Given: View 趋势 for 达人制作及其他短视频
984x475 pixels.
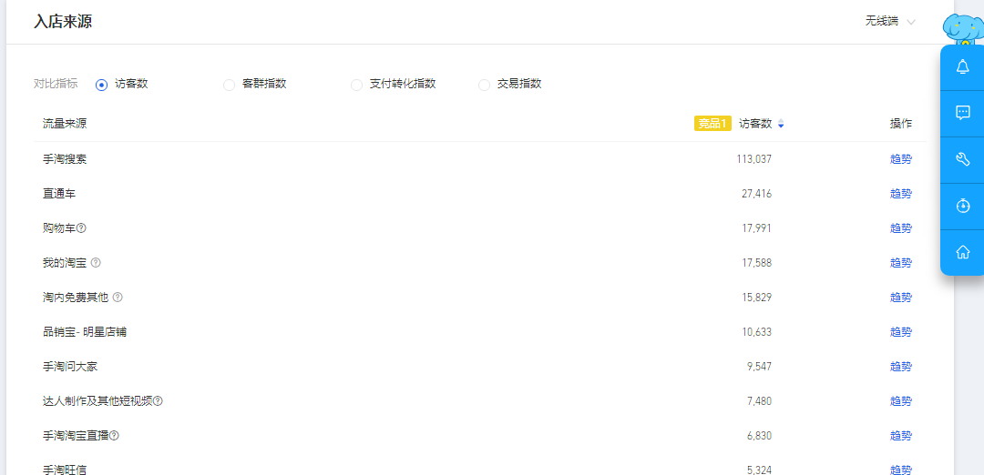Looking at the screenshot, I should [900, 401].
